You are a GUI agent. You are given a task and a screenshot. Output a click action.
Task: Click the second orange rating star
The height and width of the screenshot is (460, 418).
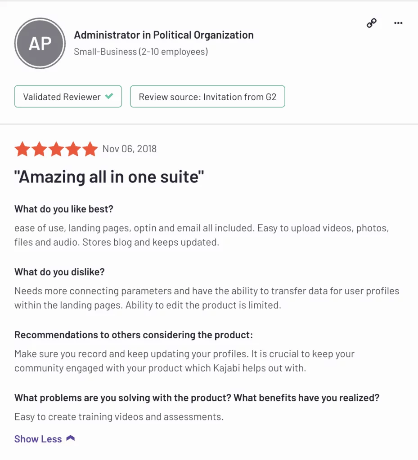(39, 149)
